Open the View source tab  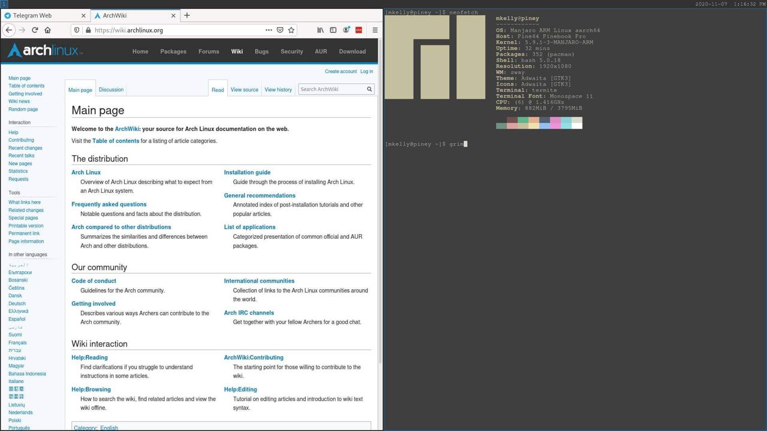tap(244, 90)
